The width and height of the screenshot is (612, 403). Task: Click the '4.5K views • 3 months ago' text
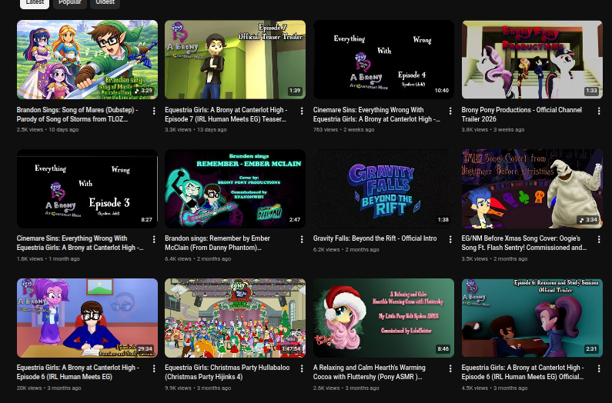(x=494, y=388)
